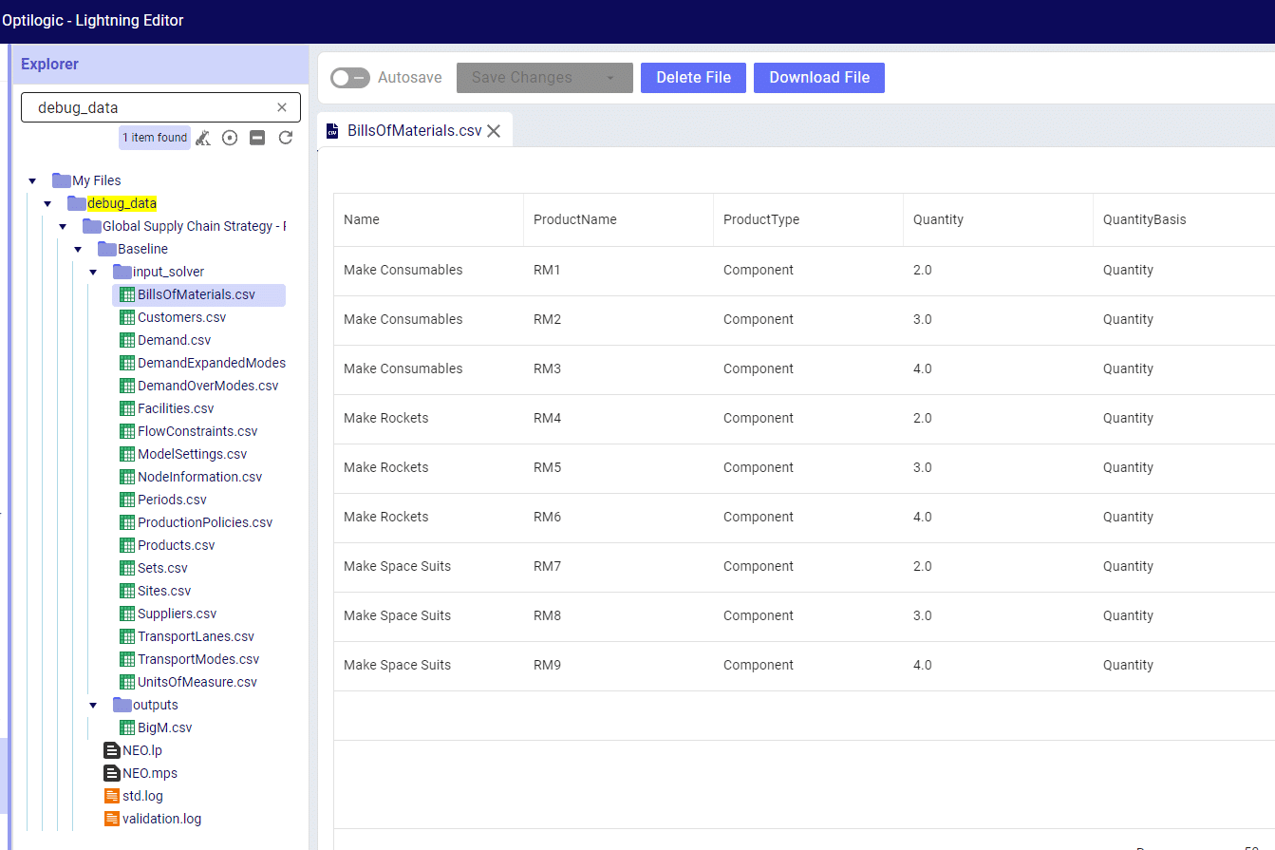Select the BillsOfMaterials.csv tab
1275x850 pixels.
point(404,131)
